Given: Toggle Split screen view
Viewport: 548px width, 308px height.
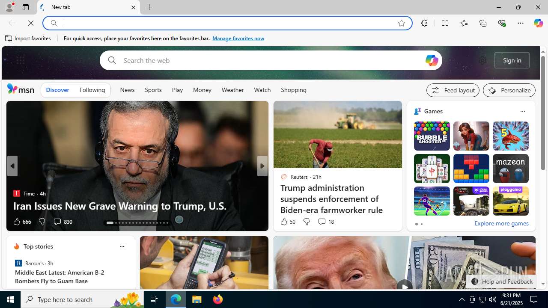Looking at the screenshot, I should 445,23.
